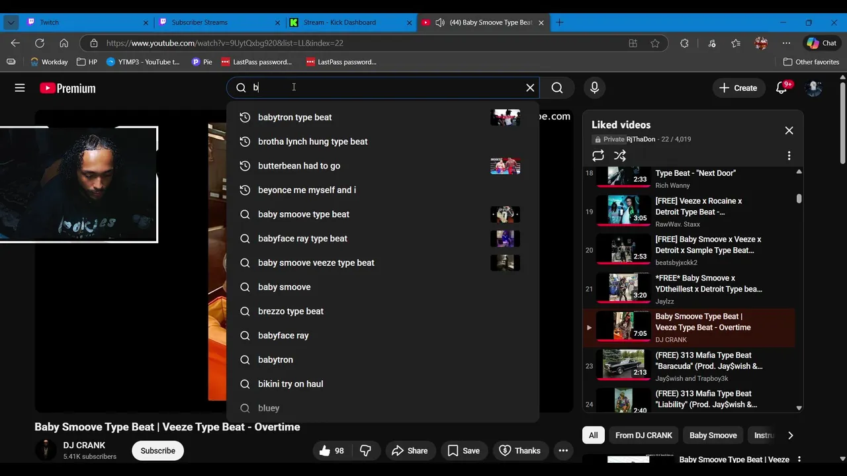
Task: Open the Pie bookmark
Action: (202, 62)
